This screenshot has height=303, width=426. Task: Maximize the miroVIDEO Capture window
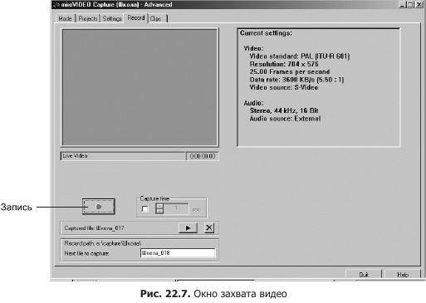[411, 5]
